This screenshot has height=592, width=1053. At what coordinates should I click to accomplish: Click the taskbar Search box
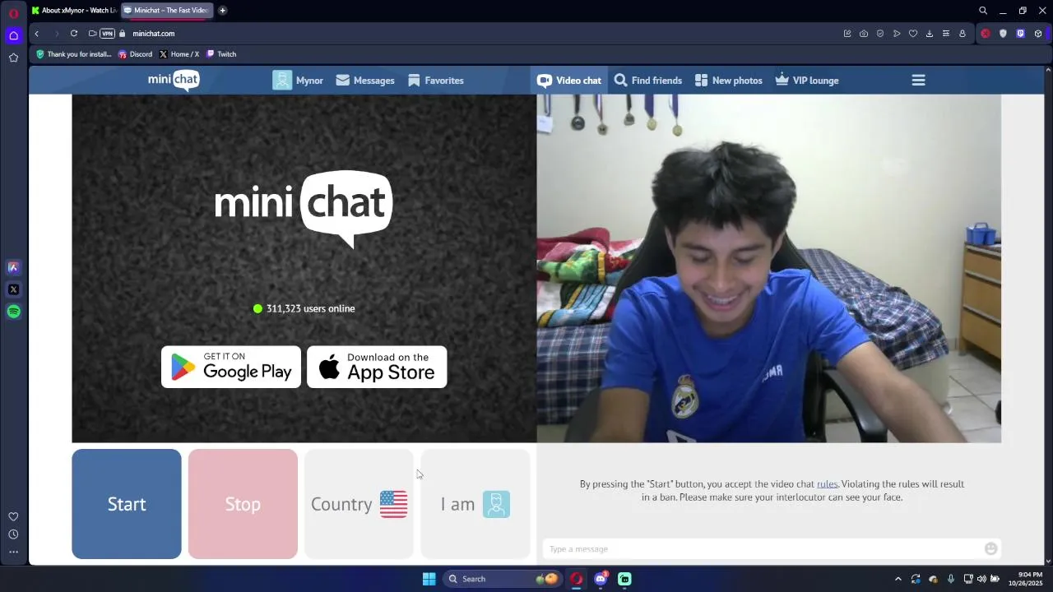click(502, 579)
